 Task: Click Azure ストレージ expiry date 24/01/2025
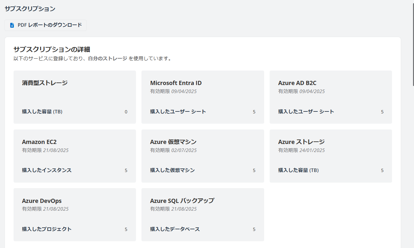(312, 150)
